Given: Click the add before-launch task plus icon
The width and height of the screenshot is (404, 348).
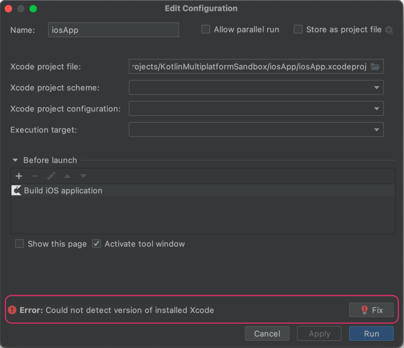Looking at the screenshot, I should point(19,176).
